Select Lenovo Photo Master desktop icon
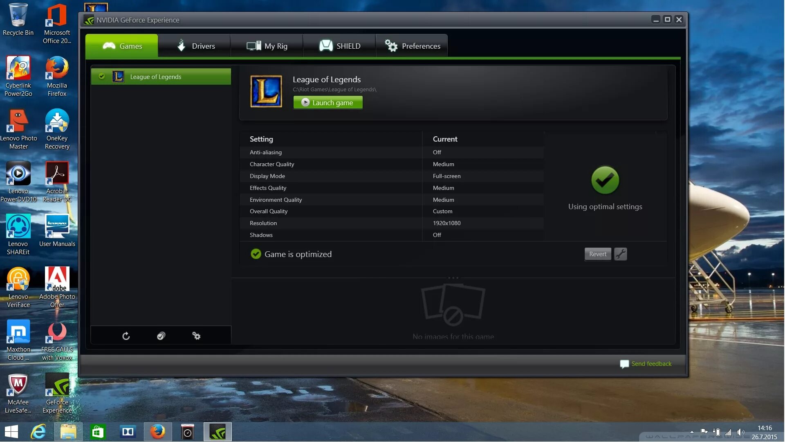This screenshot has height=442, width=785. coord(18,129)
